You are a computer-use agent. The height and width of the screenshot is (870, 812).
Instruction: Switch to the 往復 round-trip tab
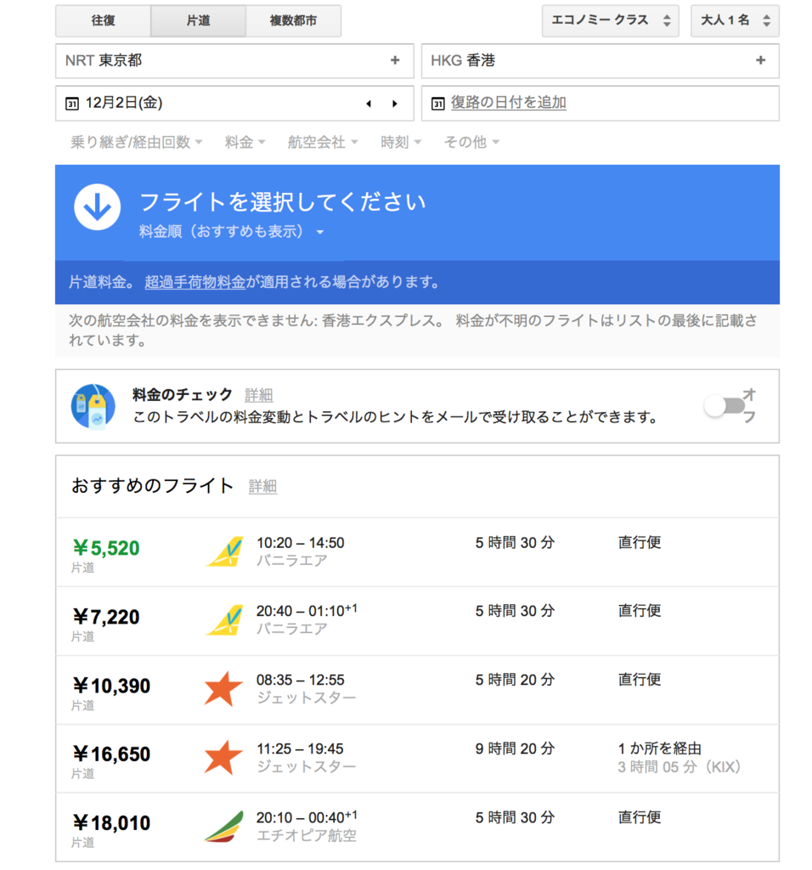click(x=103, y=20)
